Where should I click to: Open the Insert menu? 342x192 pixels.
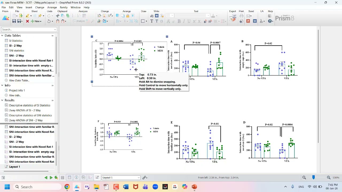(x=29, y=7)
